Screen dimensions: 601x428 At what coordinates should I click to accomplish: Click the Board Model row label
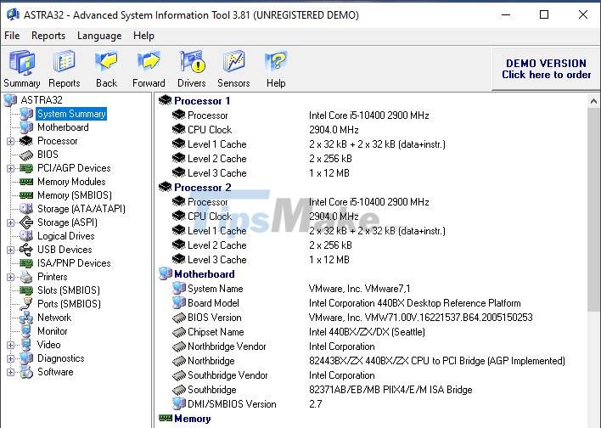213,303
